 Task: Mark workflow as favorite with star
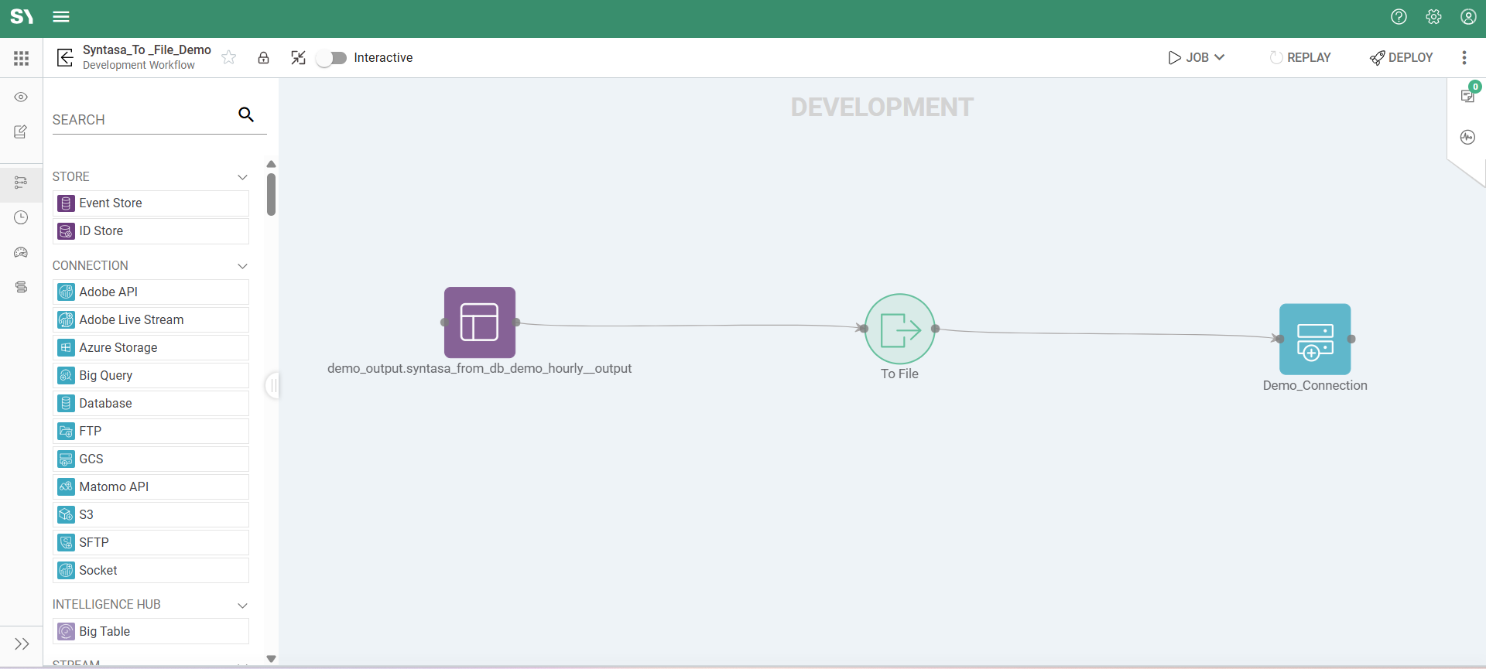229,57
